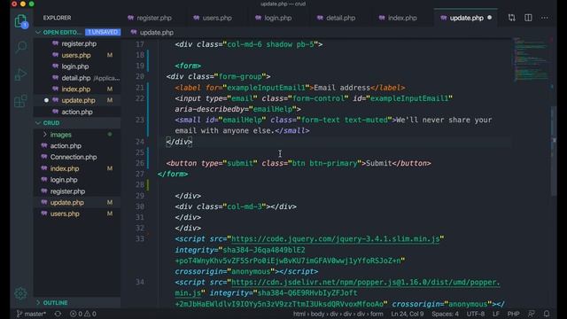This screenshot has width=567, height=319.
Task: Close update.php tab via unsaved dot
Action: 490,18
